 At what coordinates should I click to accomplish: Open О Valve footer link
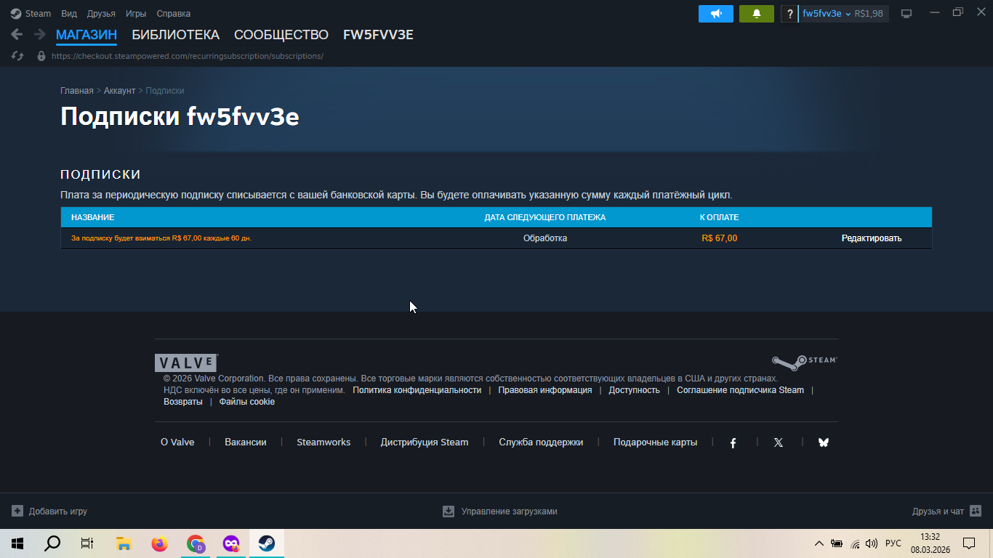(177, 442)
